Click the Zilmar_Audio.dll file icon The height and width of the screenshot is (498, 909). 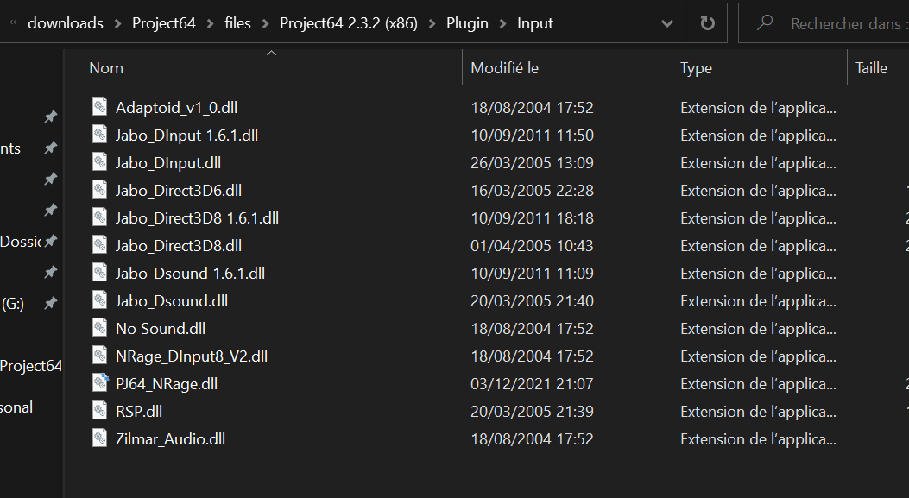click(x=100, y=438)
